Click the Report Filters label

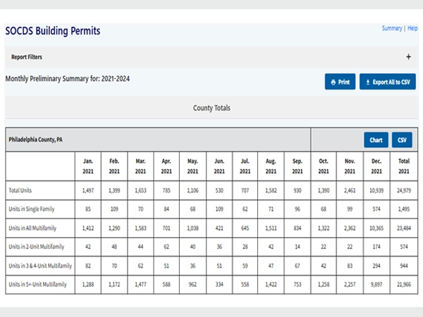coord(27,57)
